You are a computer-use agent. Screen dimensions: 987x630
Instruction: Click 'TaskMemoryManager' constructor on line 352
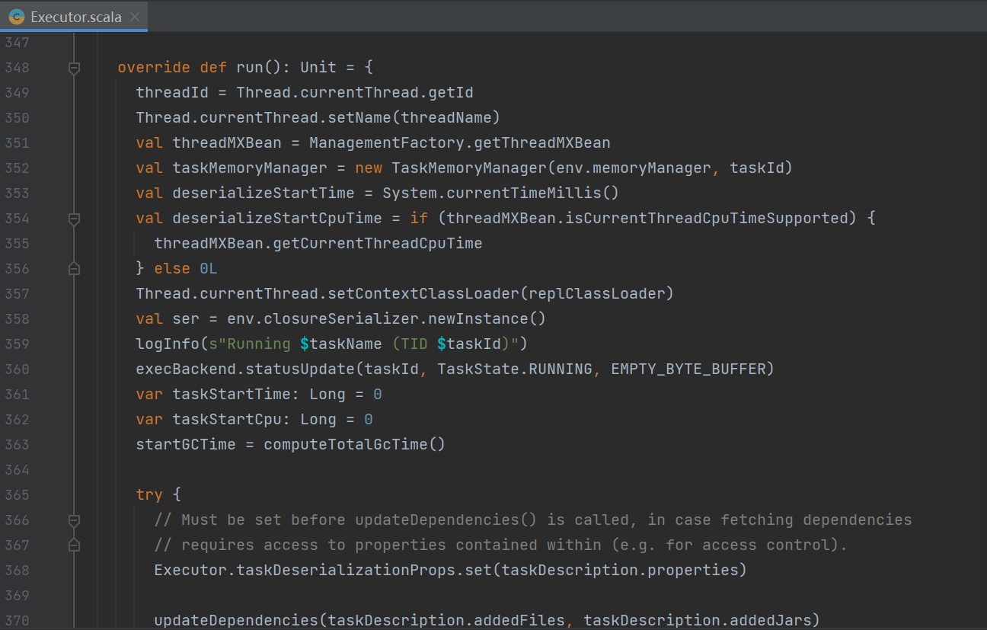(x=469, y=168)
